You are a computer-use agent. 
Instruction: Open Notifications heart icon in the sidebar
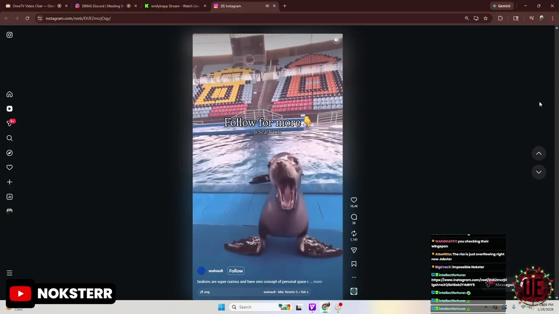point(10,167)
